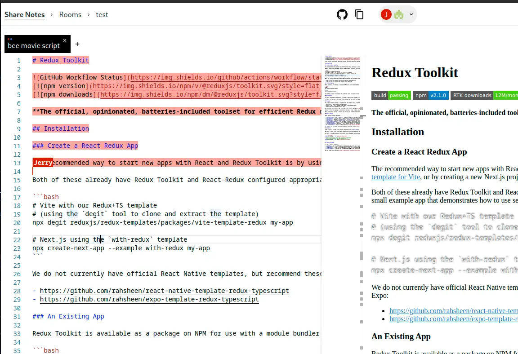Open GitHub via the GitHub icon
The width and height of the screenshot is (518, 354).
pyautogui.click(x=342, y=14)
